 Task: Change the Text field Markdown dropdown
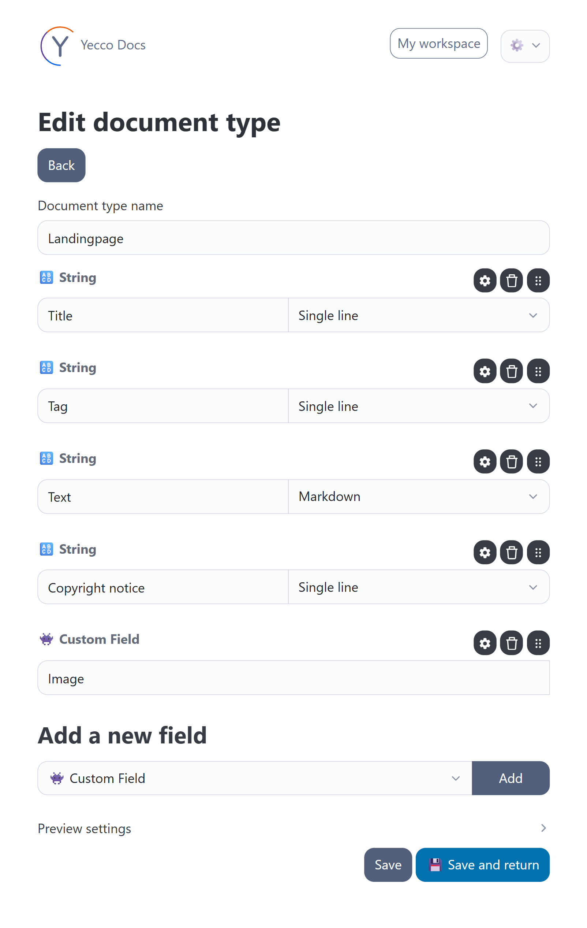coord(418,496)
